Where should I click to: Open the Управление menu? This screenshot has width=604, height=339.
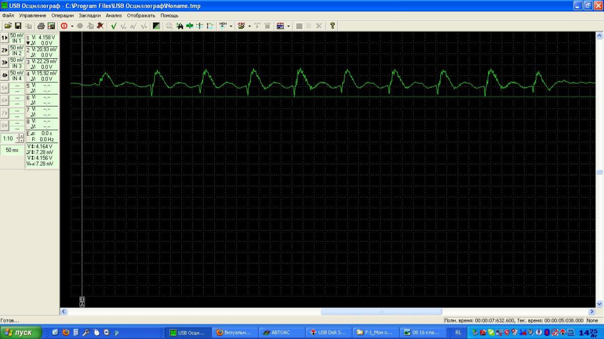tap(33, 16)
